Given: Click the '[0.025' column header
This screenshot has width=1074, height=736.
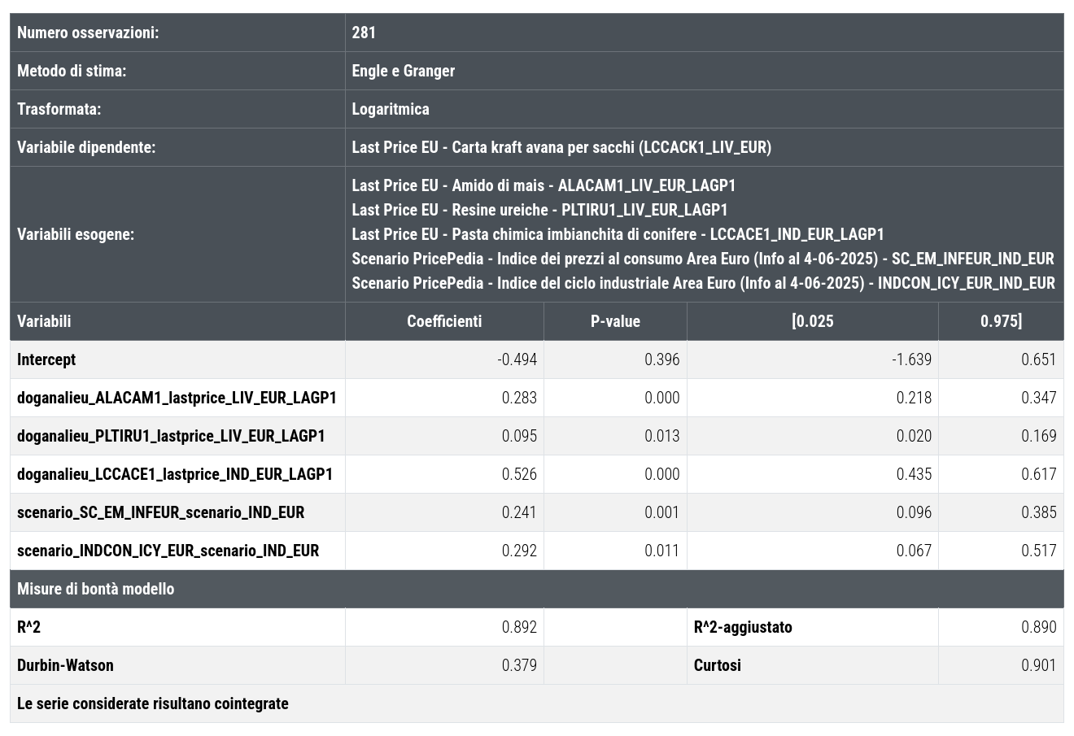Looking at the screenshot, I should pos(812,321).
